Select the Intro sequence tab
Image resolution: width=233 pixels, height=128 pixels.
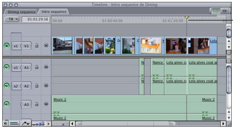coord(54,12)
